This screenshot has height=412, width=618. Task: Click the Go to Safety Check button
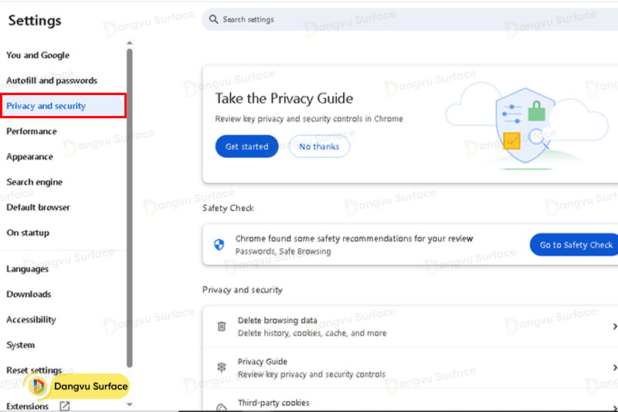[x=575, y=245]
